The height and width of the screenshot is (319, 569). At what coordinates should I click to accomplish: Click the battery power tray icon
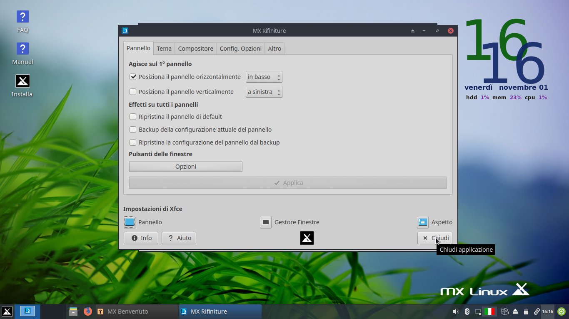pos(526,312)
